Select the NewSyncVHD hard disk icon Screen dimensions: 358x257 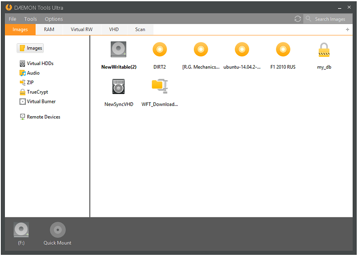(118, 86)
